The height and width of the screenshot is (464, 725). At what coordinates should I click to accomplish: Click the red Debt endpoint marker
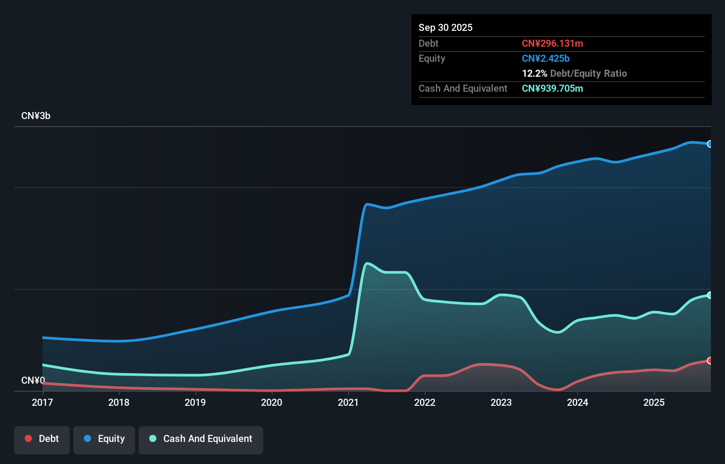pyautogui.click(x=710, y=361)
